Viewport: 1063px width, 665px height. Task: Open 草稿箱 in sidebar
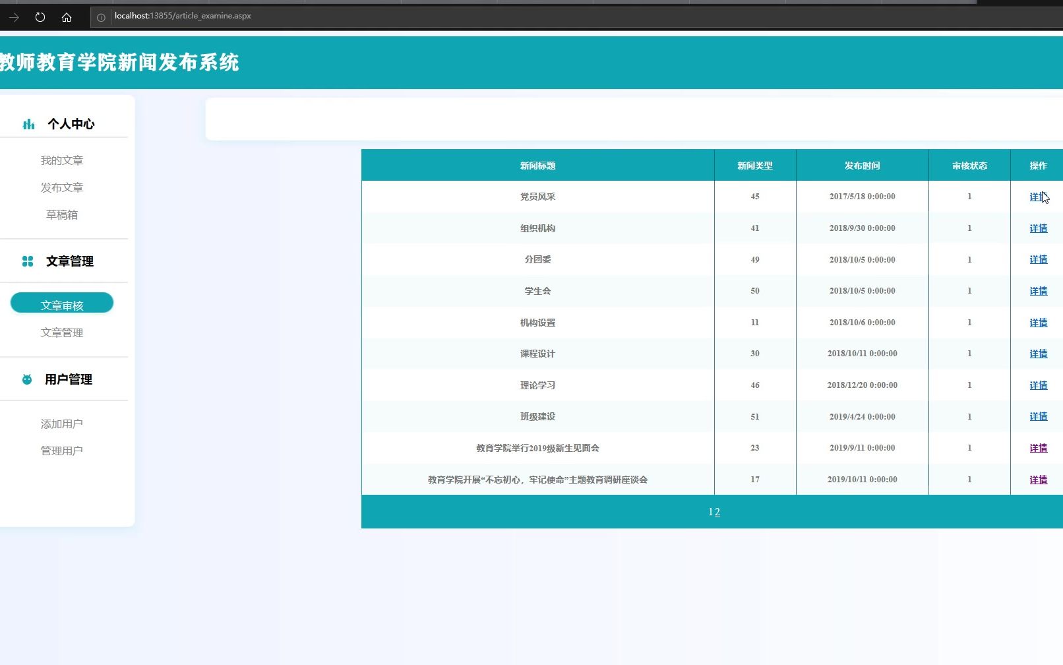tap(62, 214)
